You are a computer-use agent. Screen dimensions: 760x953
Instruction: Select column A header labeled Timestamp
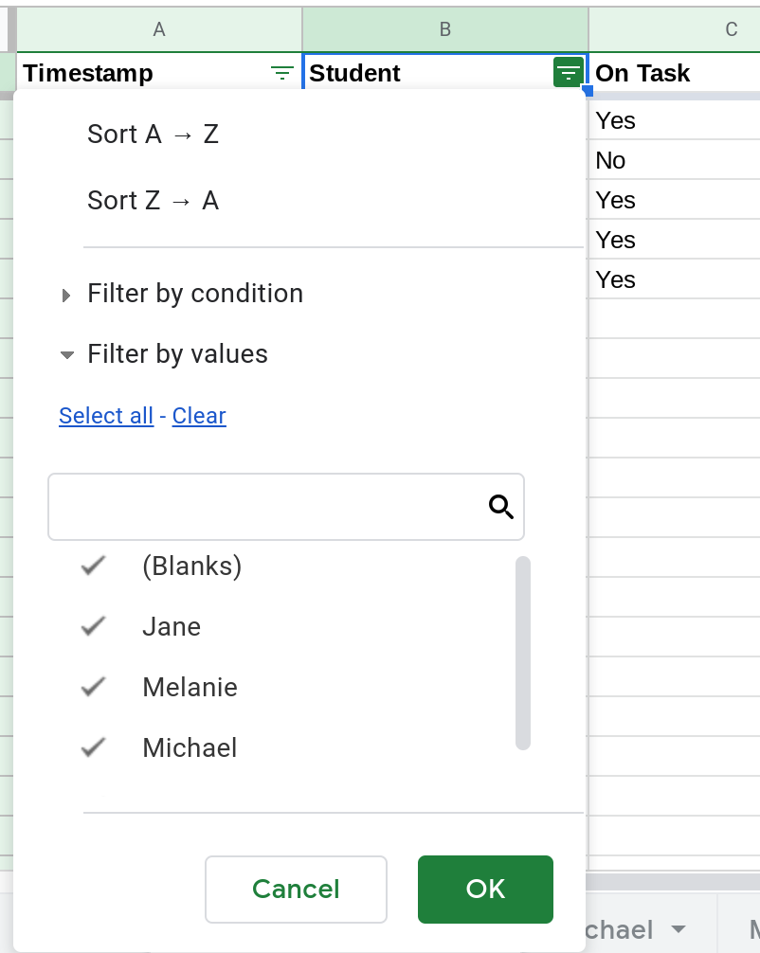tap(158, 28)
